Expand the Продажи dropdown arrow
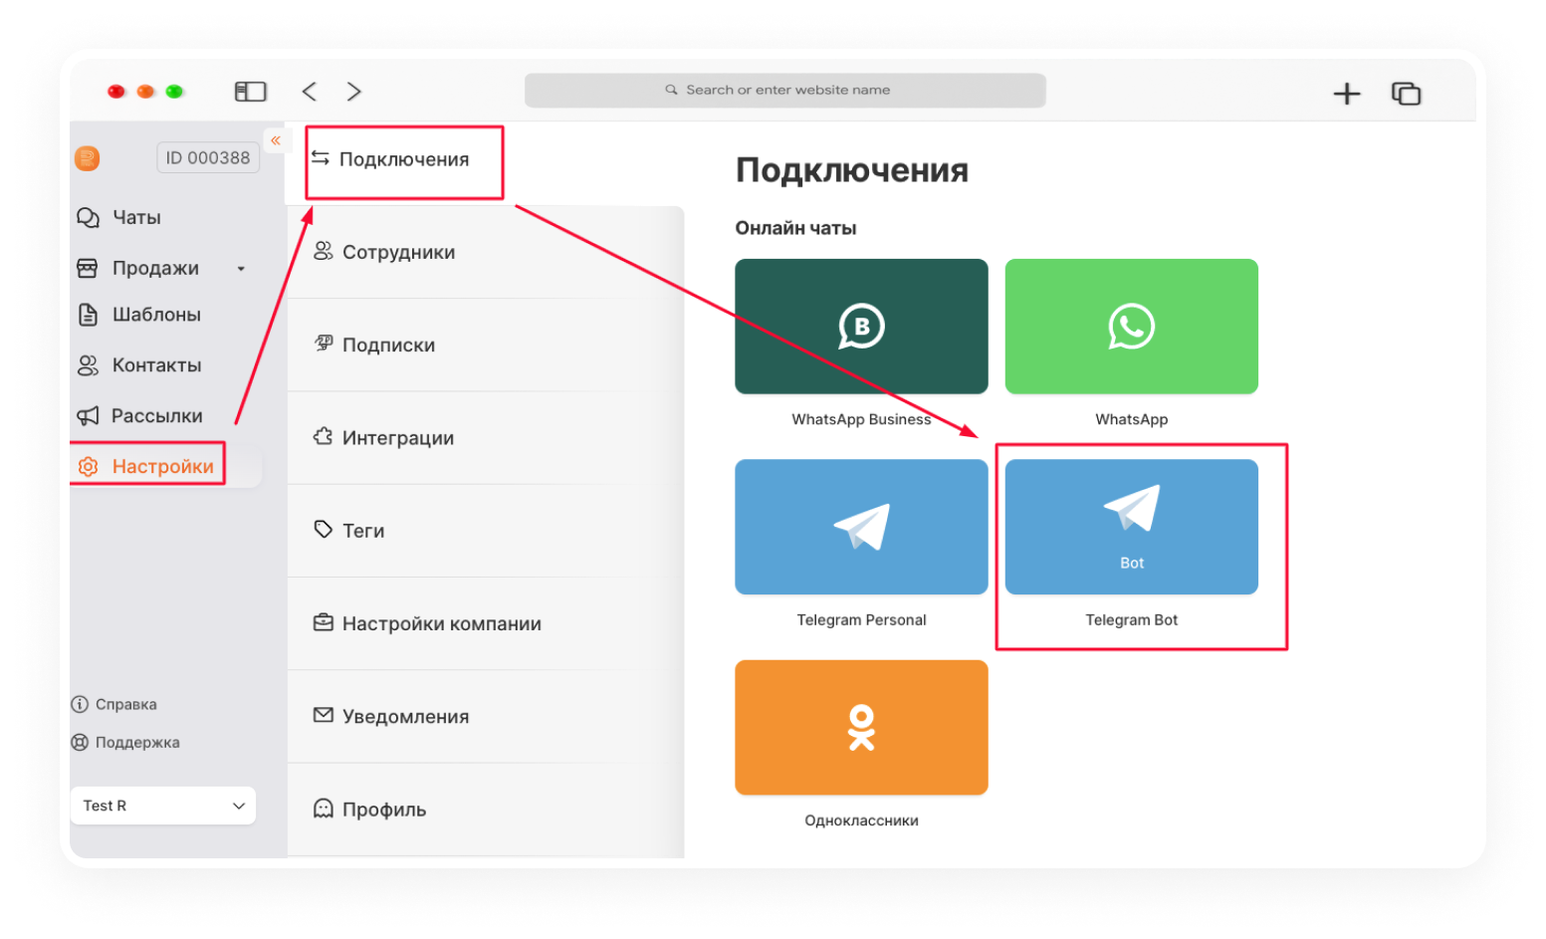Viewport: 1546px width, 939px height. (241, 269)
